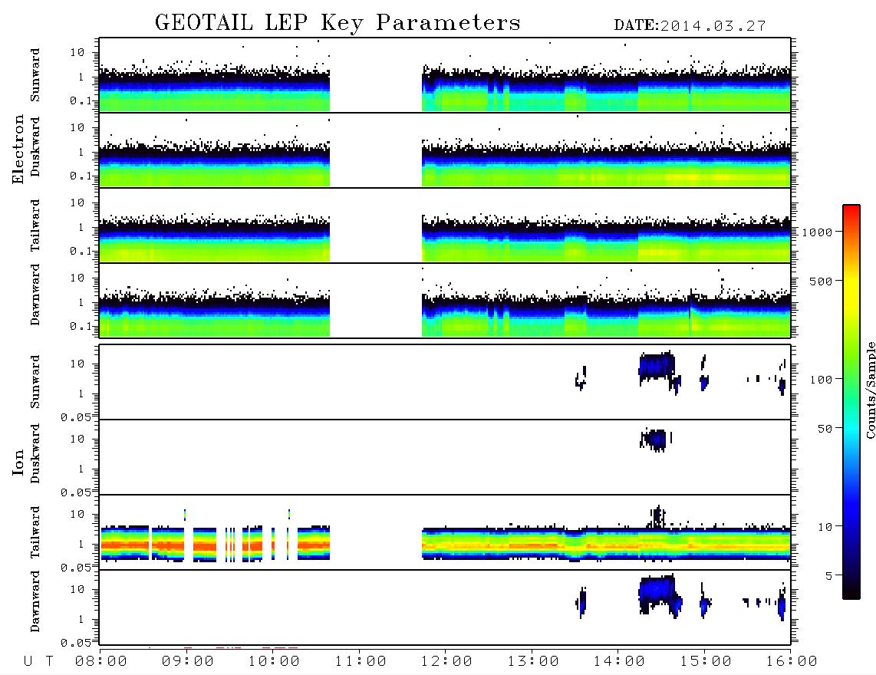Select the 14:00 time tick label

pyautogui.click(x=619, y=662)
